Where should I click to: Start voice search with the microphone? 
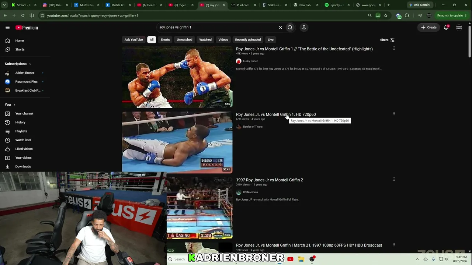point(304,27)
